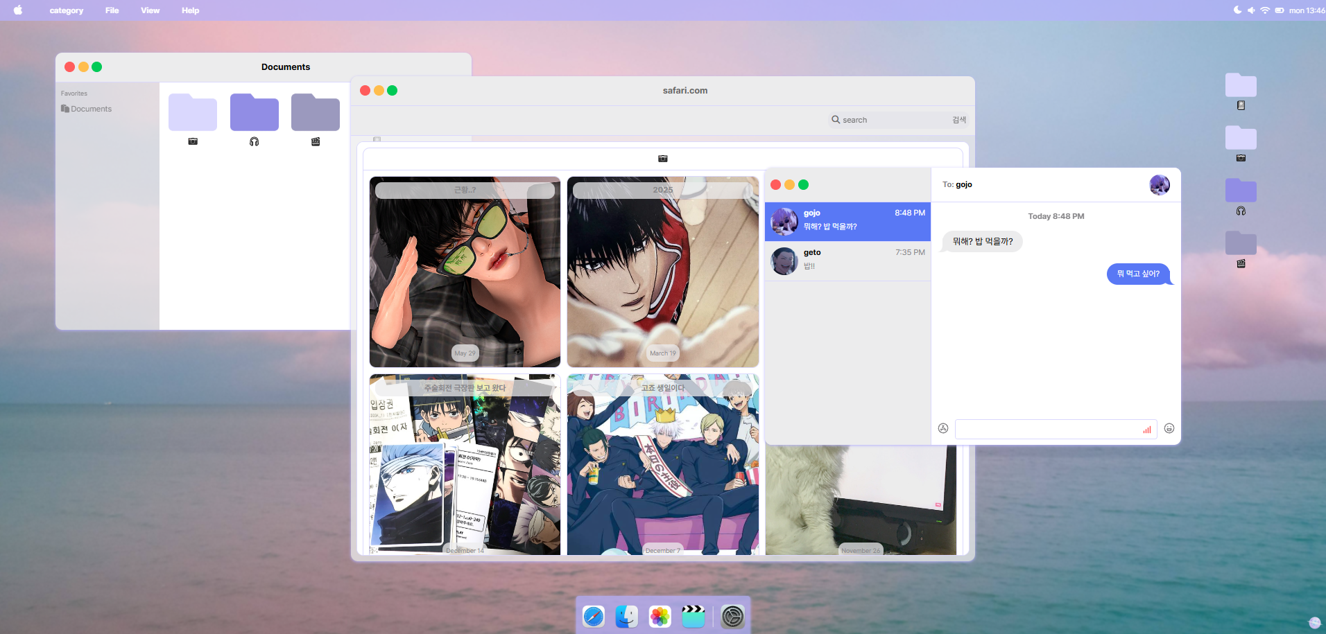The image size is (1326, 634).
Task: Click the 검색 search button
Action: click(959, 120)
